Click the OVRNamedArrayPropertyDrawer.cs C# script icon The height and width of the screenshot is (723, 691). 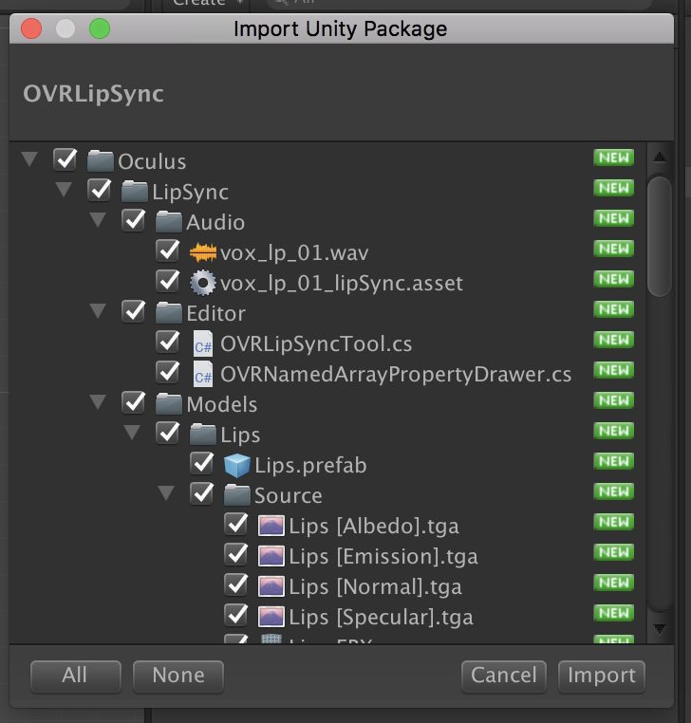203,374
